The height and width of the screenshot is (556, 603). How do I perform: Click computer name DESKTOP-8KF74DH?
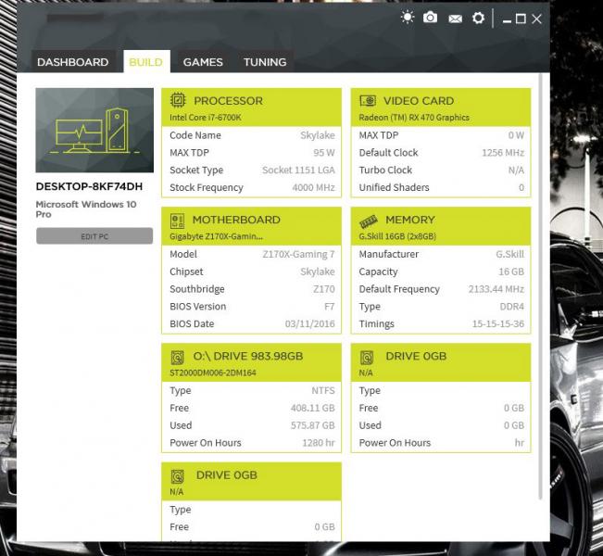(x=89, y=186)
